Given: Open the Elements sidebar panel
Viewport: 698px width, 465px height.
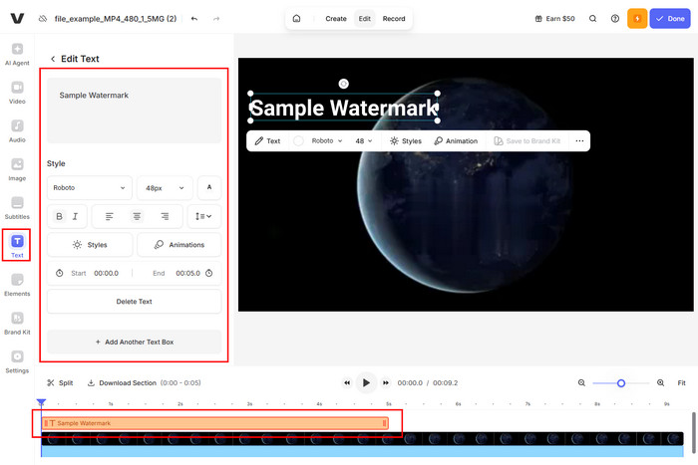Looking at the screenshot, I should click(x=17, y=284).
